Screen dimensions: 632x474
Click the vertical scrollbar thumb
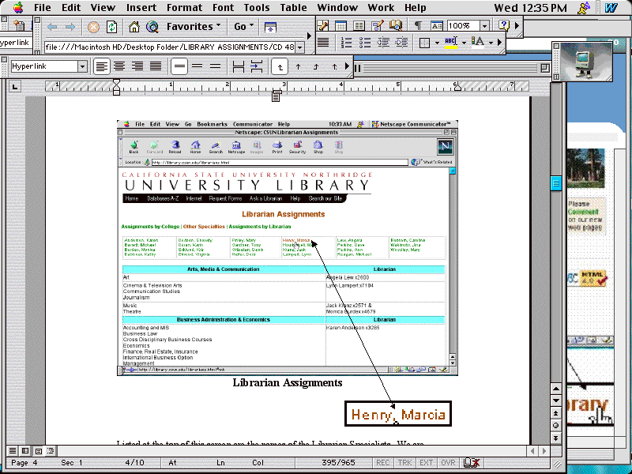[556, 183]
